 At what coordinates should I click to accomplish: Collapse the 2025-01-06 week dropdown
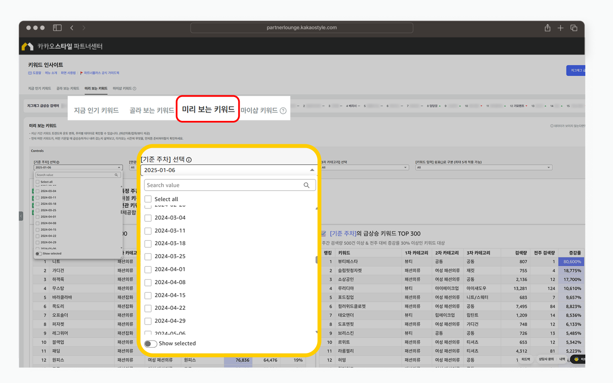pos(312,170)
